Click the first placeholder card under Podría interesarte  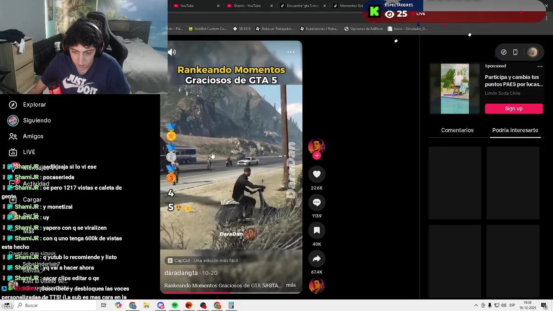click(x=455, y=183)
